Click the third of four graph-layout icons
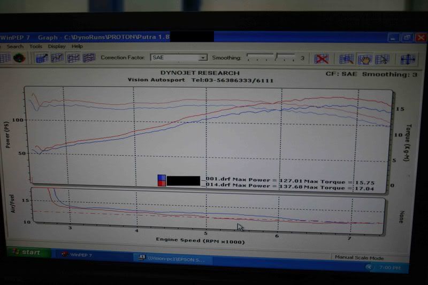The width and height of the screenshot is (428, 285). tap(73, 58)
